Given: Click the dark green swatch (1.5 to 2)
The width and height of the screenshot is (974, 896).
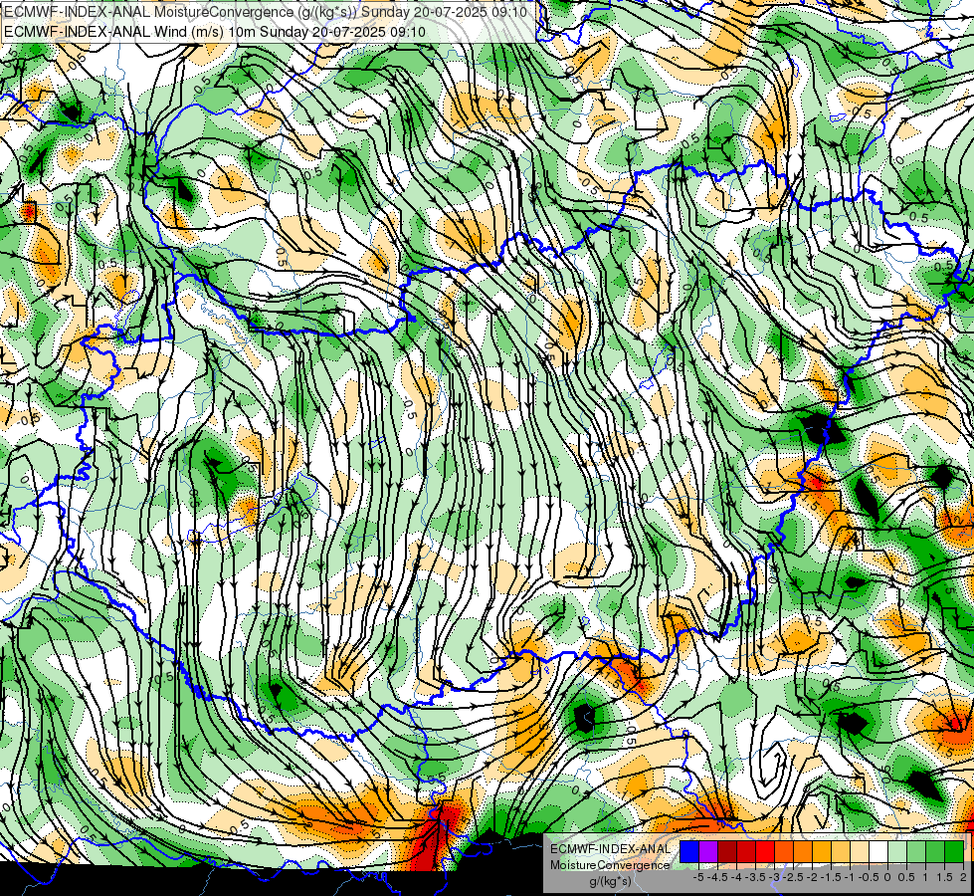Looking at the screenshot, I should (954, 851).
